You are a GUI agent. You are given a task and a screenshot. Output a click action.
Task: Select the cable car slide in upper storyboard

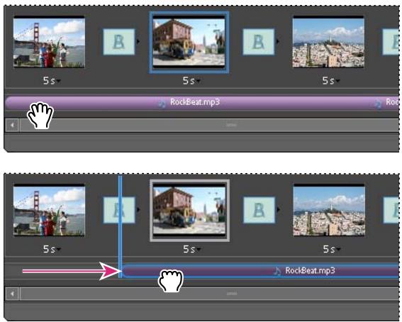pos(189,43)
